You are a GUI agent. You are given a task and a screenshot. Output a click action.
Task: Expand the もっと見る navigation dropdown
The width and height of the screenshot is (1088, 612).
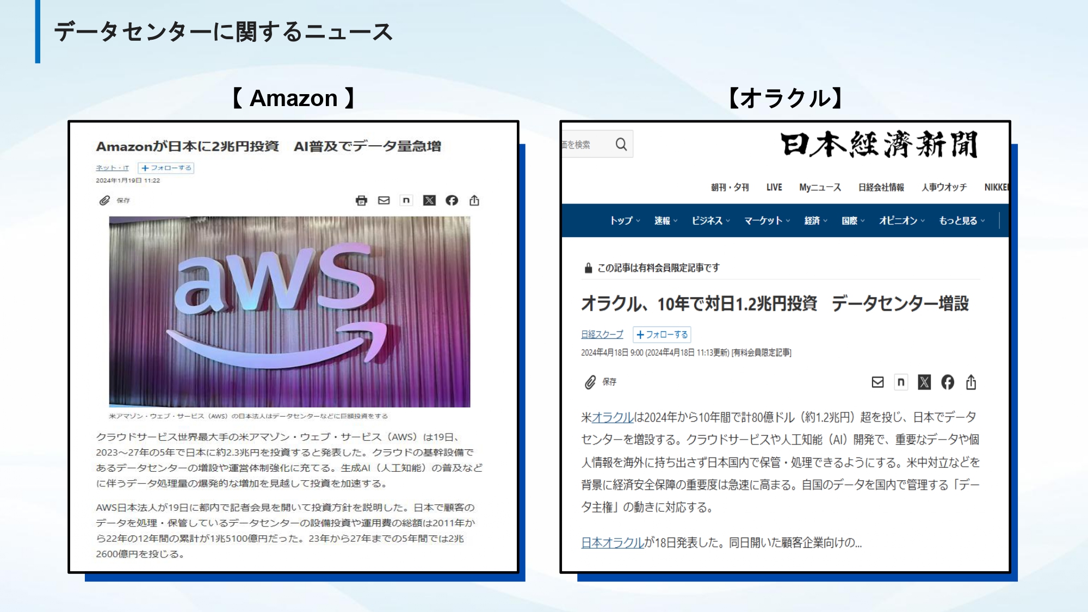[x=962, y=220]
